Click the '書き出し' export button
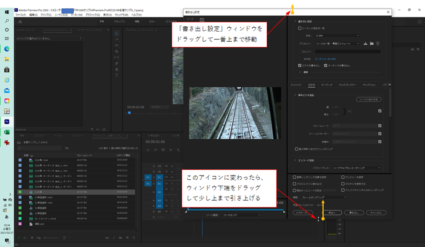425x247 pixels. tap(354, 213)
